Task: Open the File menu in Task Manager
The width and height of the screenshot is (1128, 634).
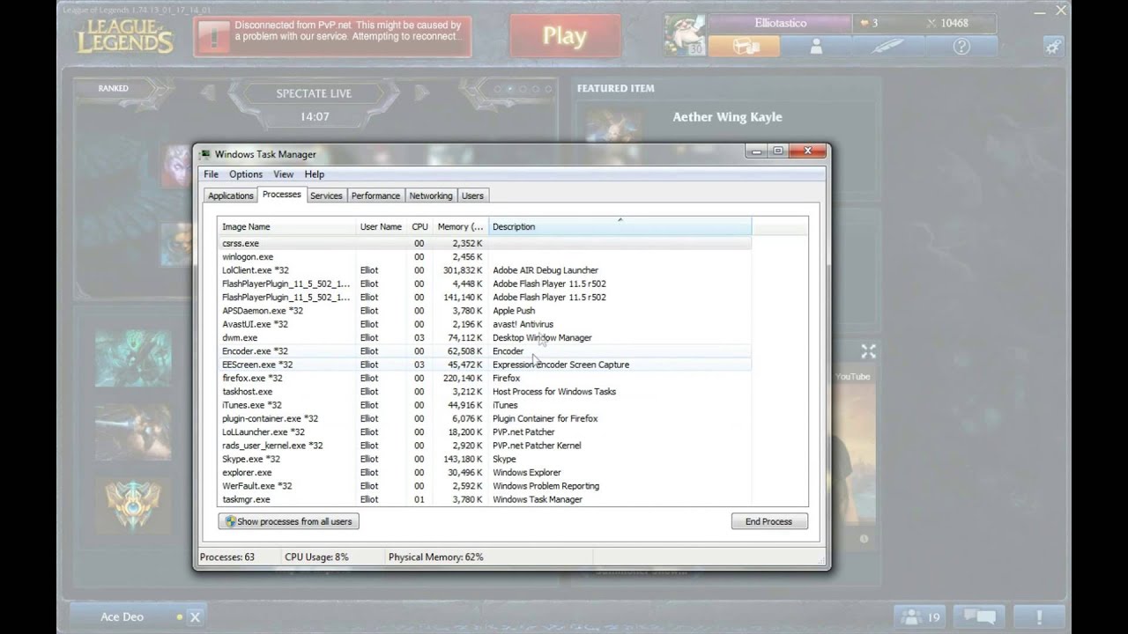Action: (211, 174)
